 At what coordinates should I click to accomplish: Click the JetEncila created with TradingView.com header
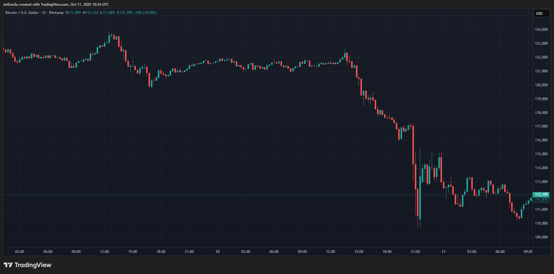(x=56, y=5)
